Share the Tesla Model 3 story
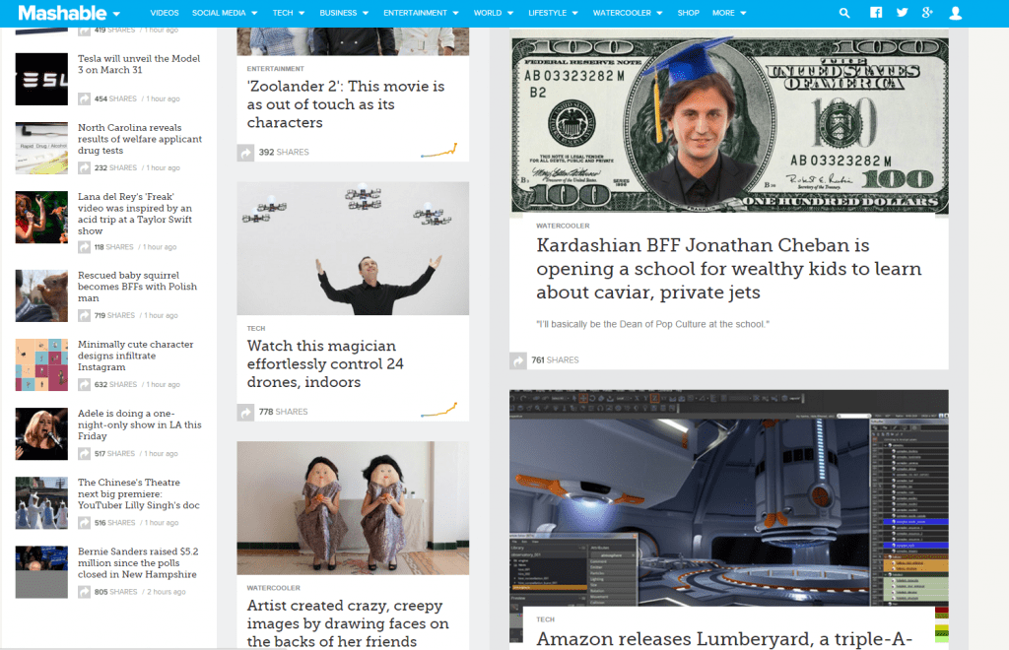Image resolution: width=1009 pixels, height=650 pixels. pyautogui.click(x=85, y=99)
